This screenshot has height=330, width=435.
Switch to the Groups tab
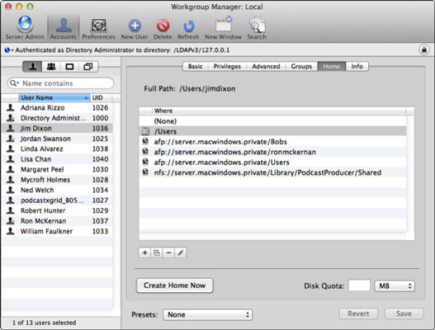coord(301,66)
